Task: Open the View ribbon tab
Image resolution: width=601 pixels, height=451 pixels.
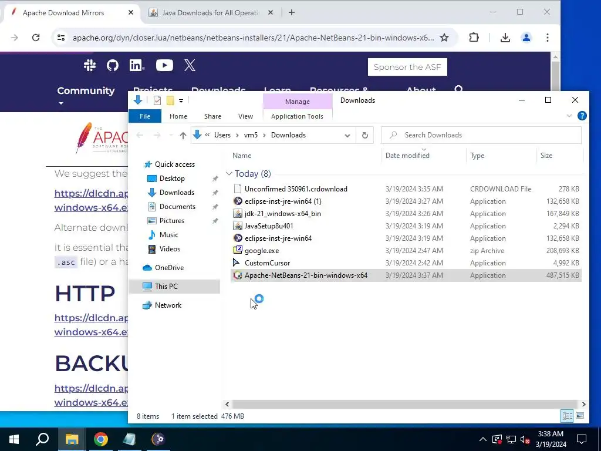Action: coord(245,116)
